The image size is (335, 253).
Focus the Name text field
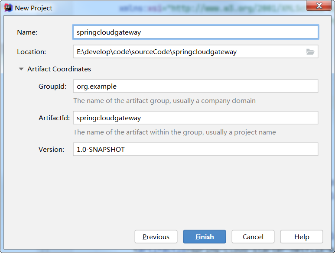point(195,32)
